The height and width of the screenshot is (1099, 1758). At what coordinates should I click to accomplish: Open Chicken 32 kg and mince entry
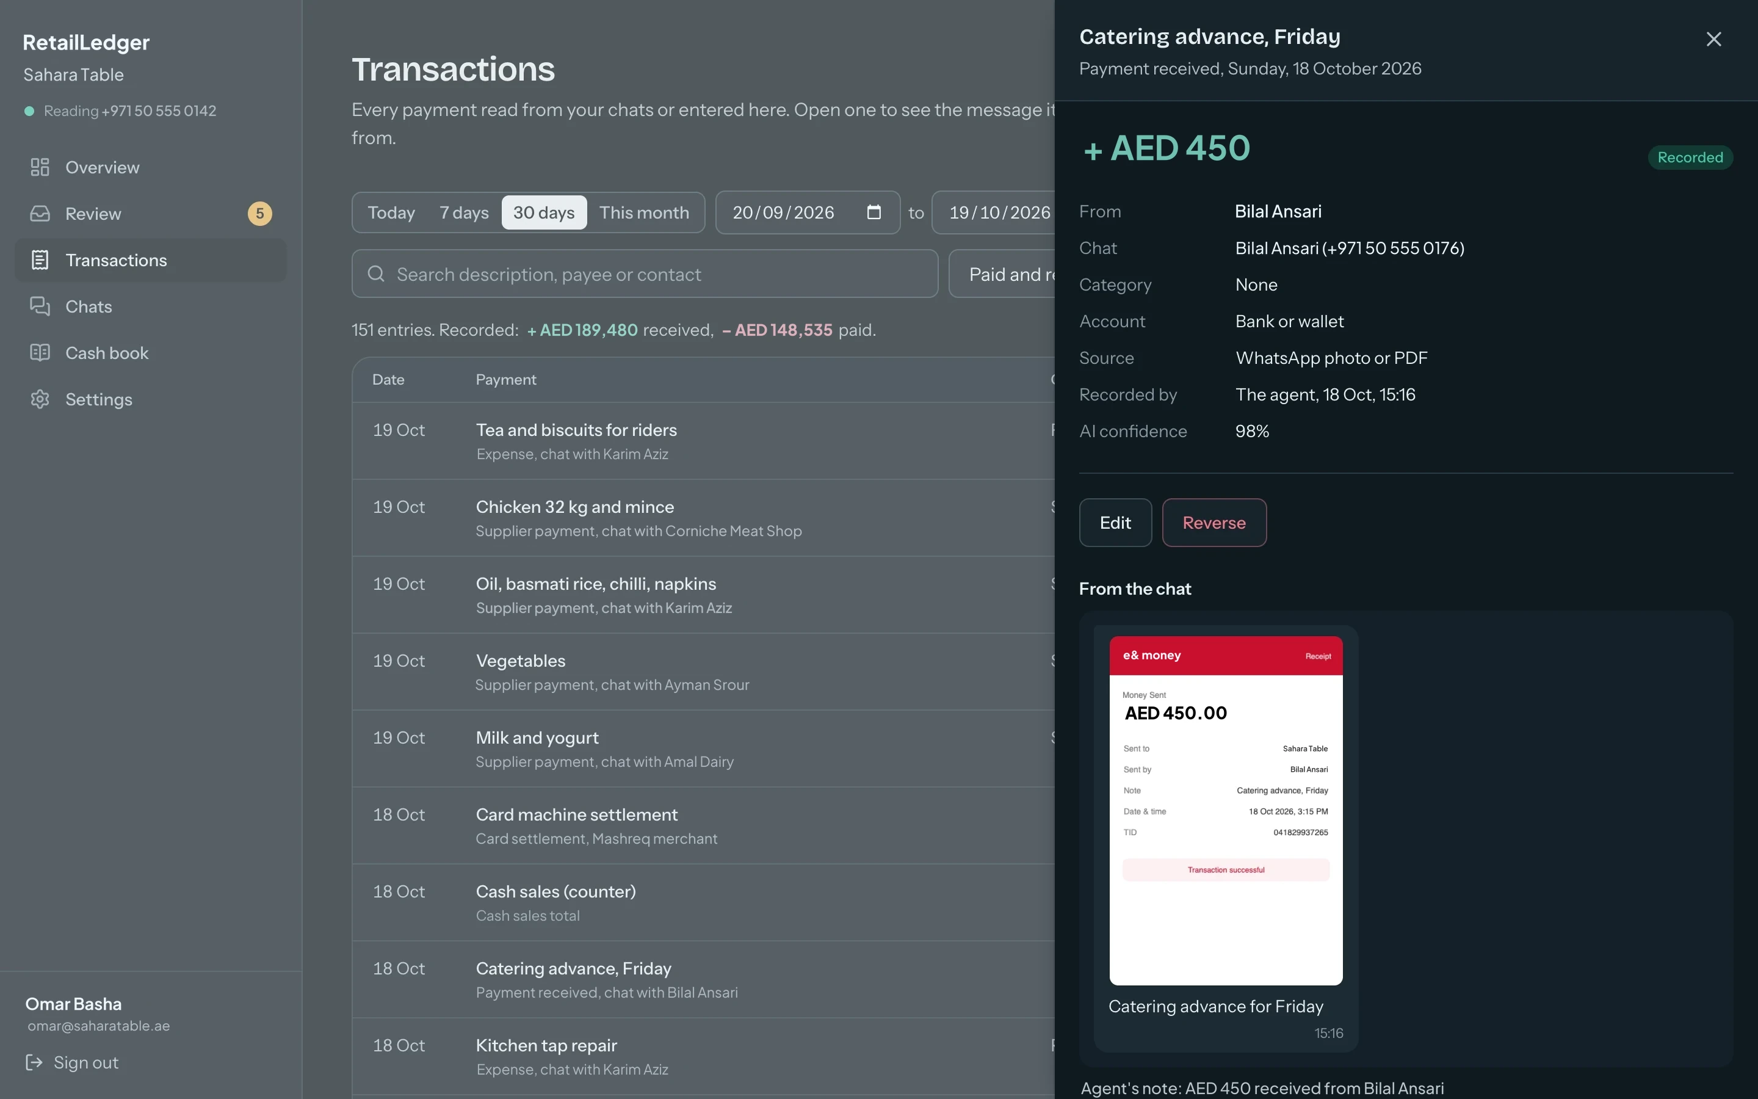[x=703, y=518]
